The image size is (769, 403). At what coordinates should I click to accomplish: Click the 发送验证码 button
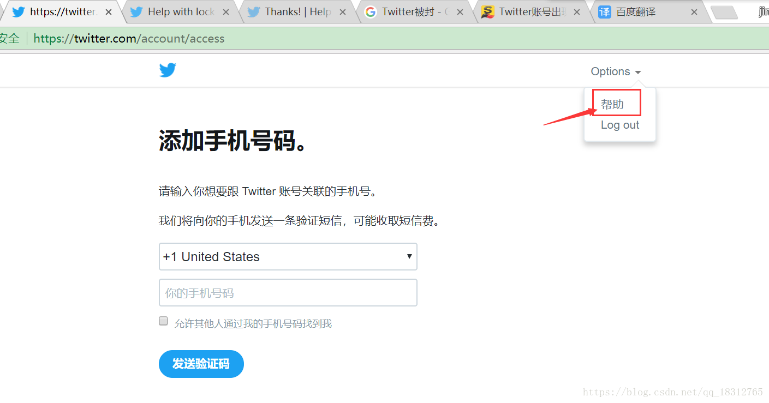(x=201, y=364)
